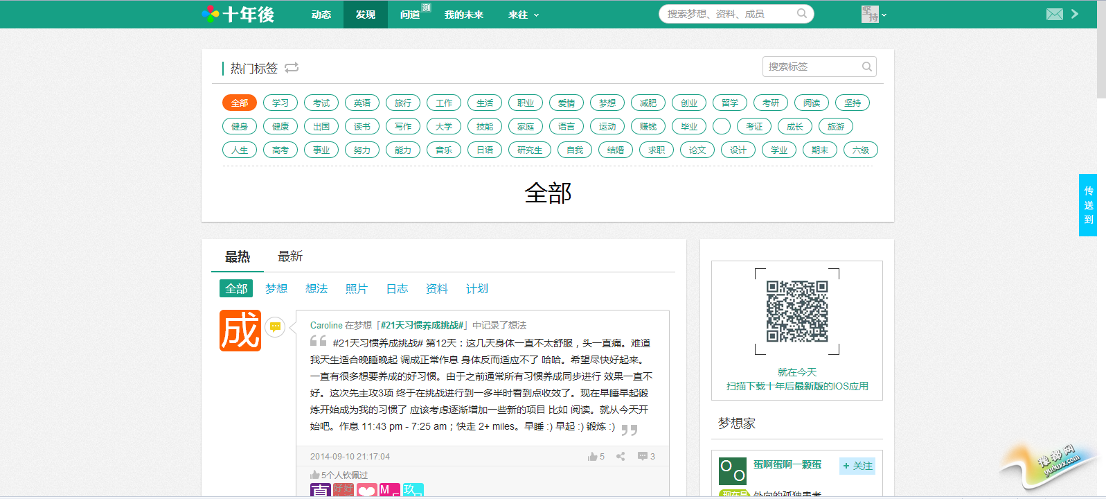Like the post with the thumbs-up icon

pos(593,456)
